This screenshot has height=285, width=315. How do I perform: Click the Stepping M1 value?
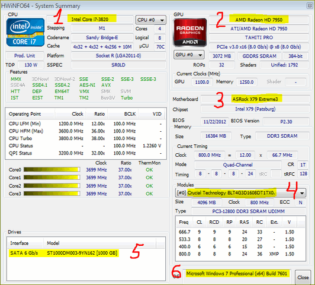[x=102, y=28]
